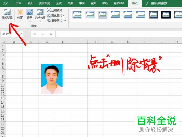Expand the 艺术效果 dropdown arrow
Viewport: 182px width, 137px height.
(x=41, y=21)
